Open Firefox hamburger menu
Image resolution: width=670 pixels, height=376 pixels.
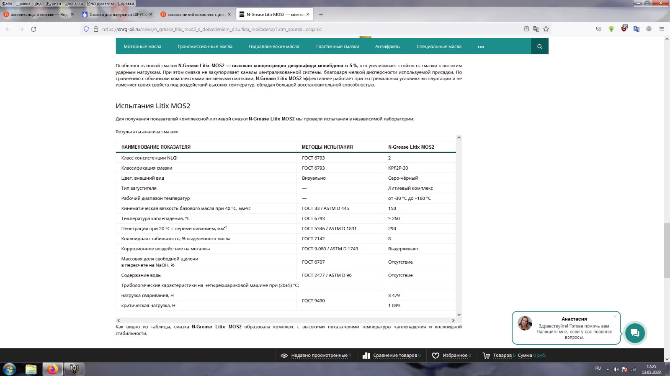point(662,29)
